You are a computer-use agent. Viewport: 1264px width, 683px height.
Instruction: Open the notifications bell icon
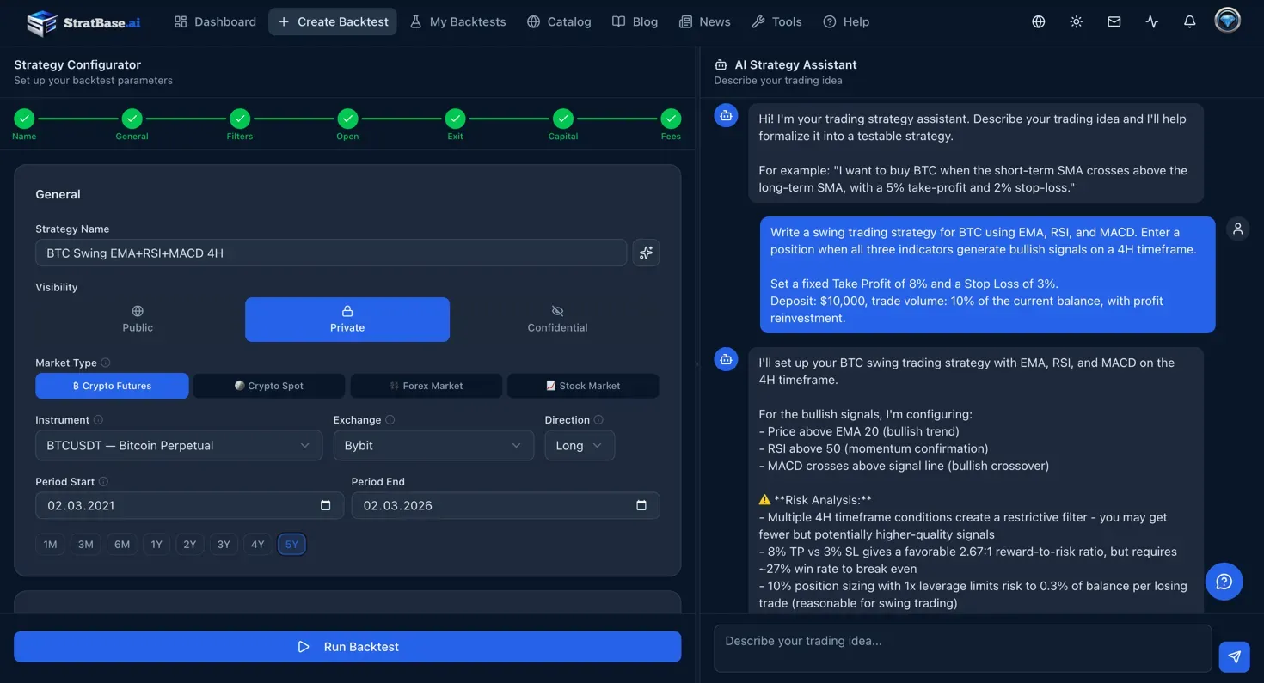tap(1189, 21)
